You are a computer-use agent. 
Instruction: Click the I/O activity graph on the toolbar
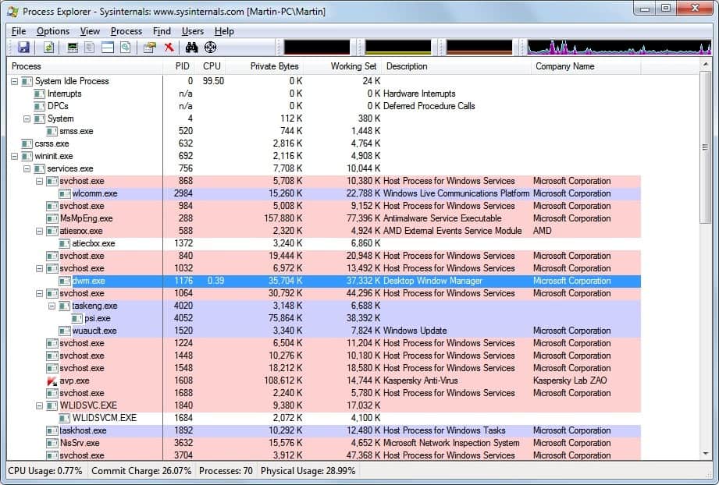pos(476,47)
